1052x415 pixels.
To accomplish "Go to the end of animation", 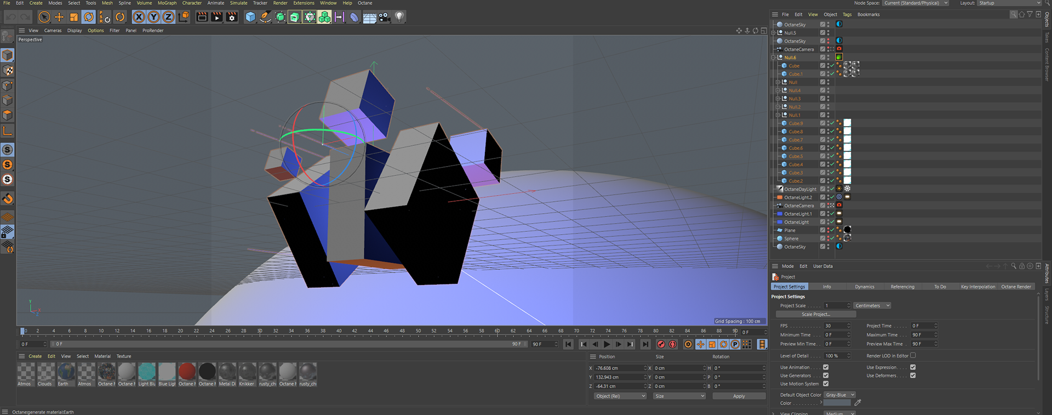I will click(645, 344).
